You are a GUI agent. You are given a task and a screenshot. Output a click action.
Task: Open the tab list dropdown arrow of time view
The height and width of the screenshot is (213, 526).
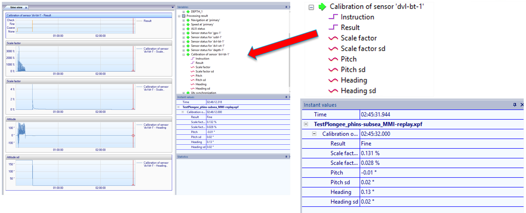pyautogui.click(x=173, y=7)
